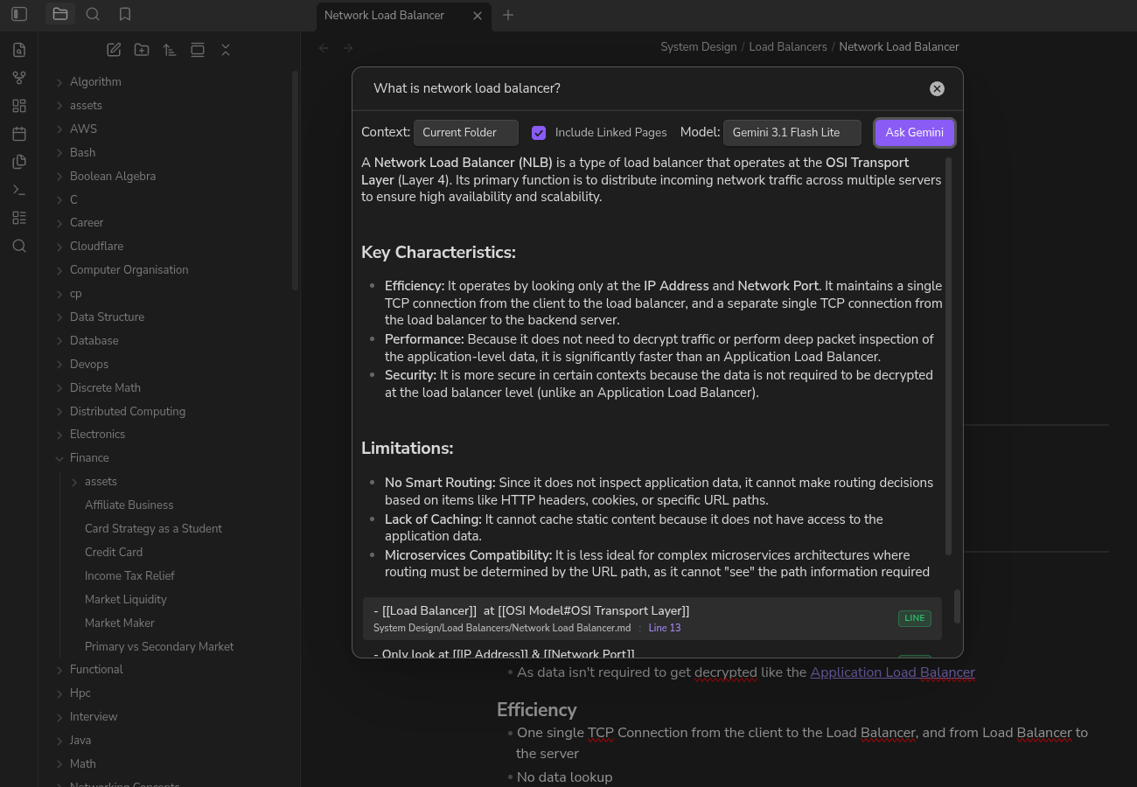
Task: Toggle the Include Linked Pages checkbox
Action: (539, 133)
